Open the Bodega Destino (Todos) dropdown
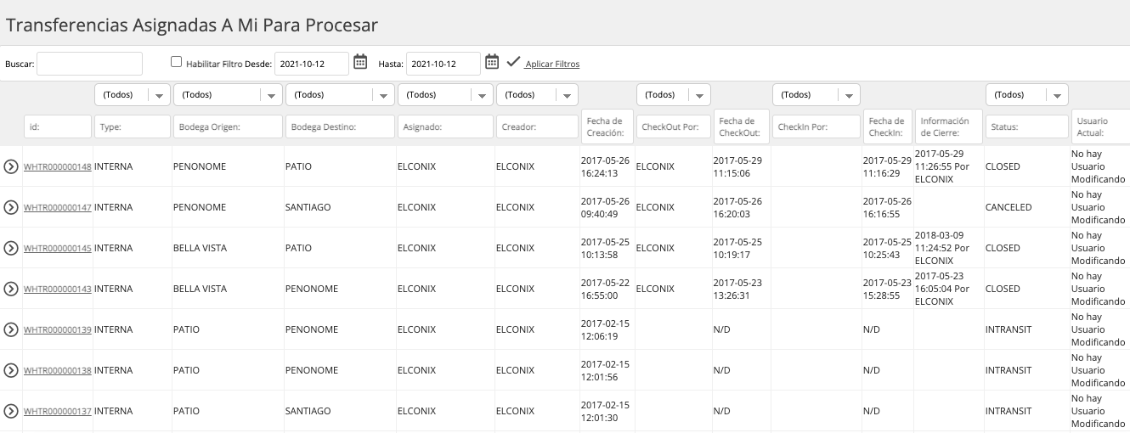Screen dimensions: 1130x433 [x=341, y=95]
